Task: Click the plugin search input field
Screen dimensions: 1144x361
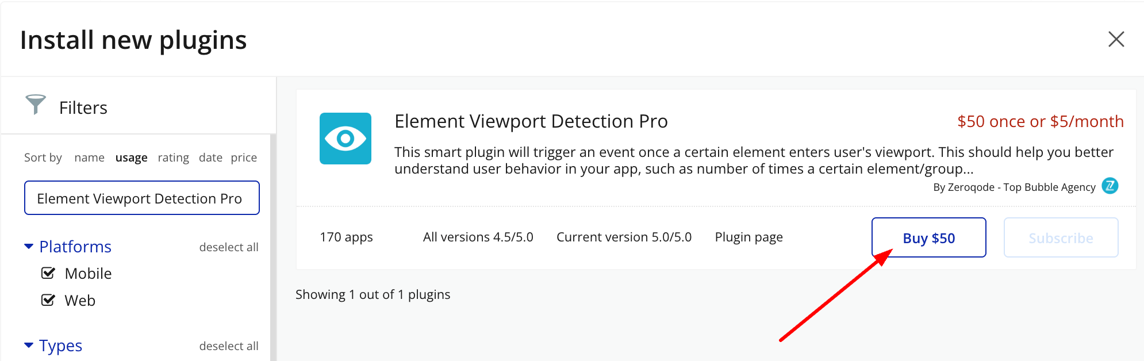Action: coord(141,198)
